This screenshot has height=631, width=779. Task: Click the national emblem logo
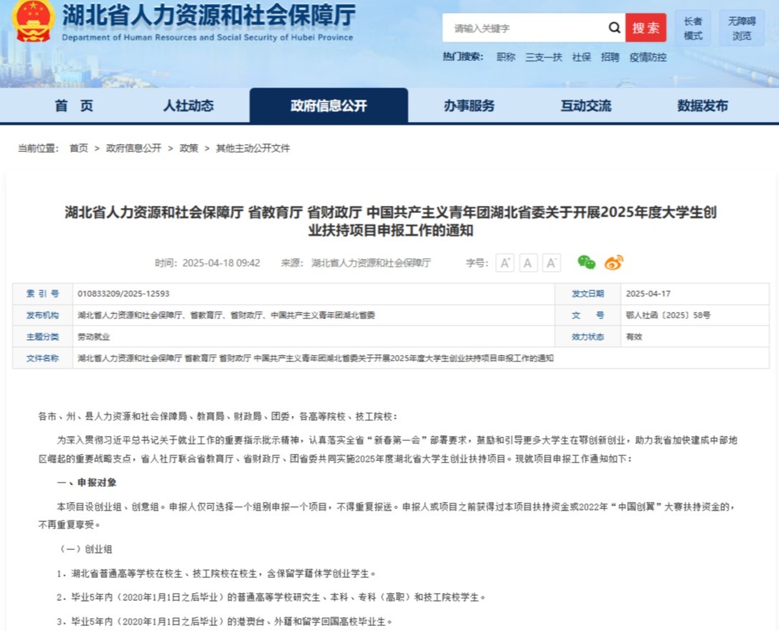pos(34,22)
